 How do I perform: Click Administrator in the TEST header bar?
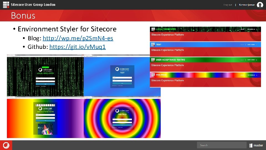coord(251,44)
